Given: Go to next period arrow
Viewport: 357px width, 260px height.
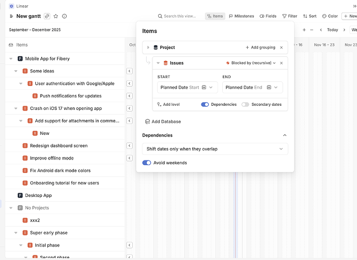Looking at the screenshot, I should [x=345, y=30].
